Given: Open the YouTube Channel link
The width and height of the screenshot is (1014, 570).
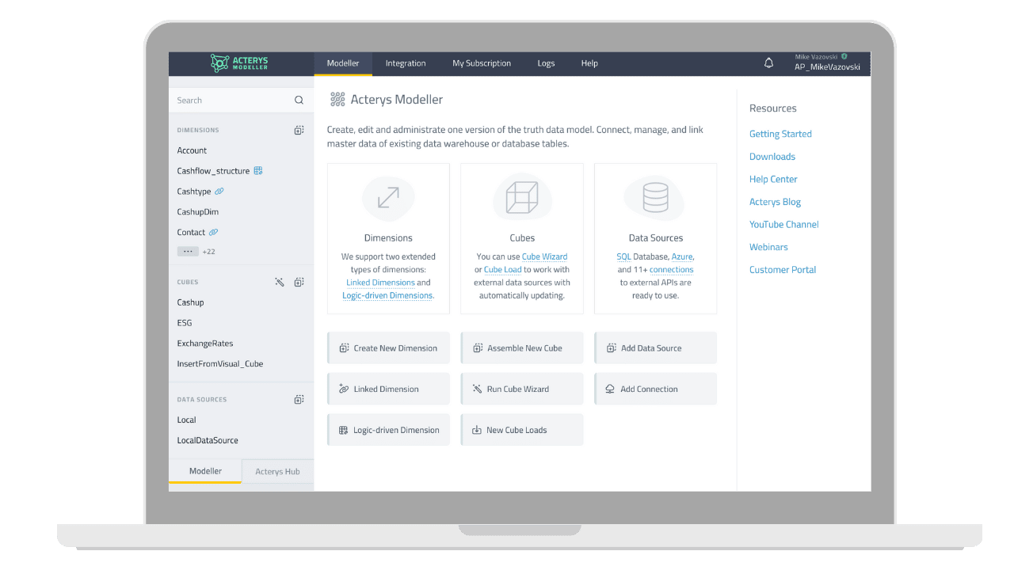Looking at the screenshot, I should point(784,225).
